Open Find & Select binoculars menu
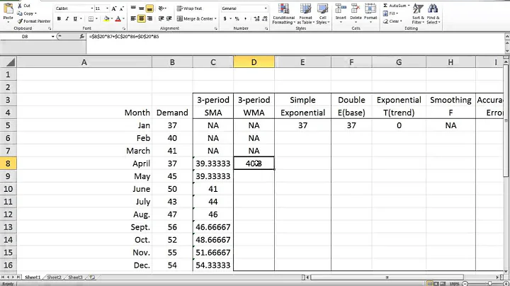 433,13
